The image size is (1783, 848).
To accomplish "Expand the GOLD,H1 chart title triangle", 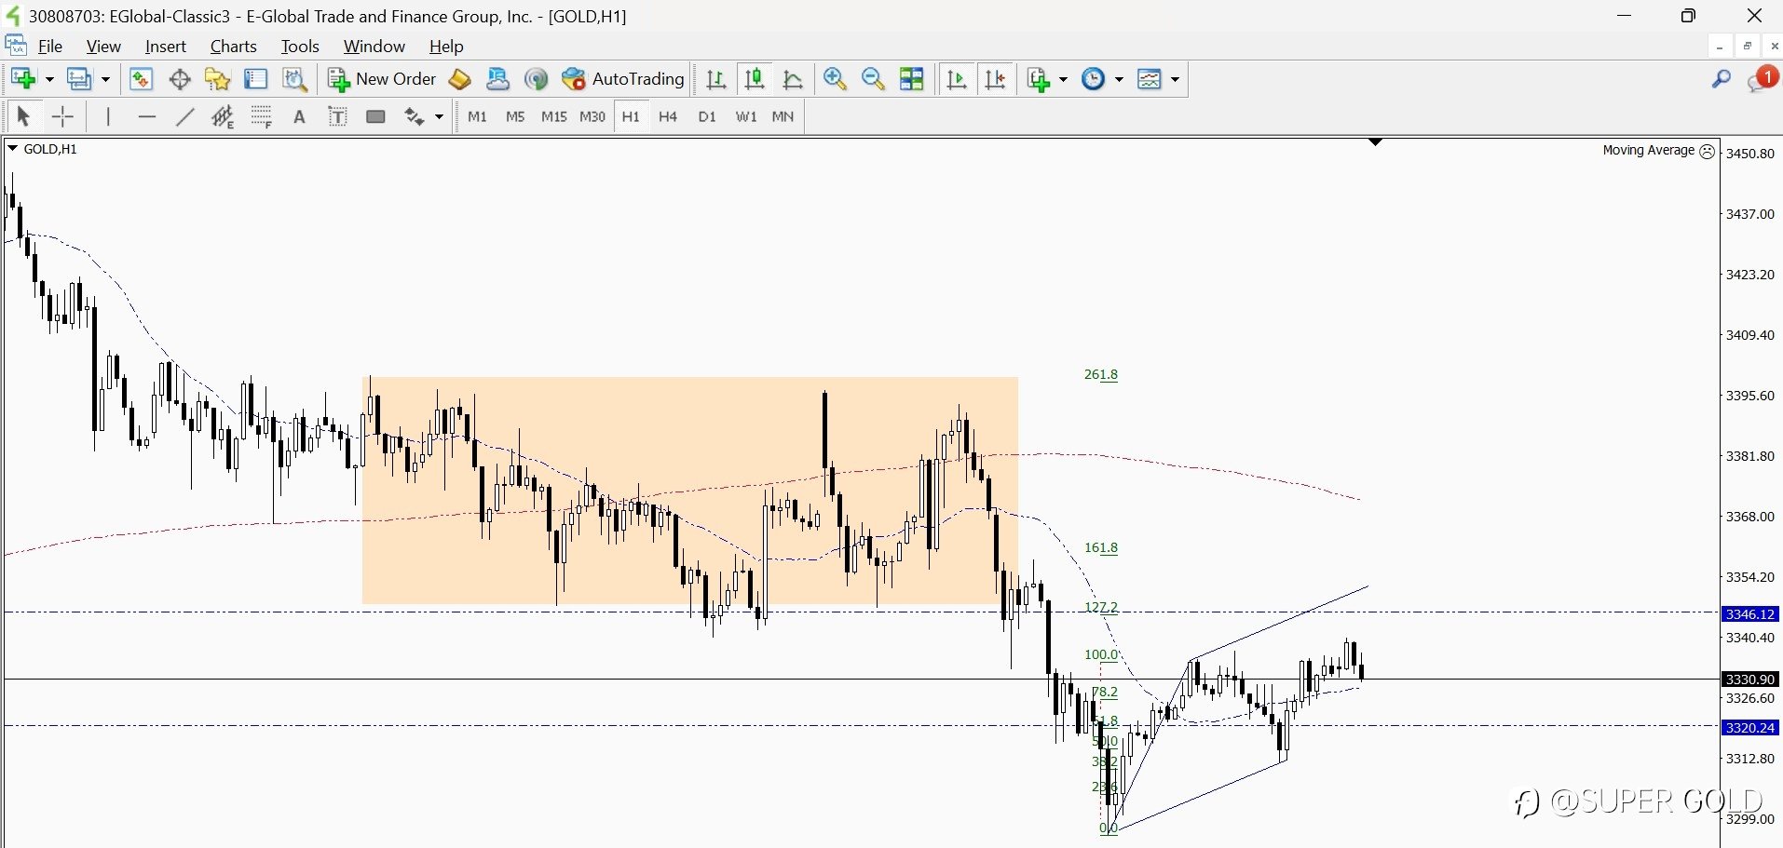I will click(12, 149).
